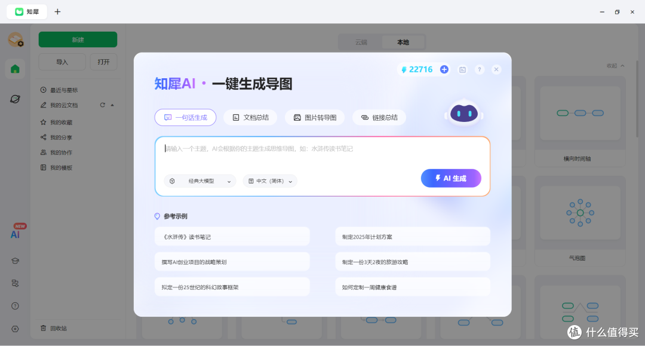Screen dimensions: 645x346
Task: Click the AI 生成 button
Action: tap(451, 178)
